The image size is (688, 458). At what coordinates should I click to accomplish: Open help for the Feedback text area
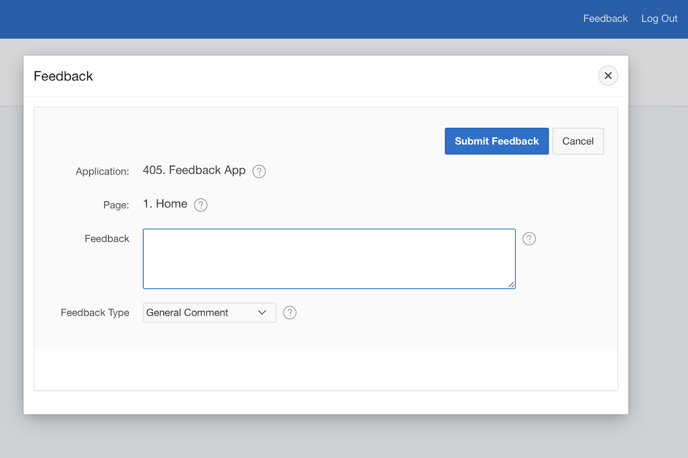(529, 239)
